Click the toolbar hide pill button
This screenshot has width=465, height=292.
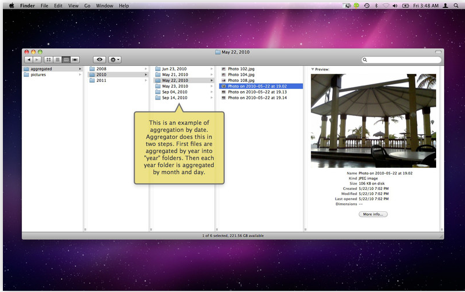[x=438, y=52]
